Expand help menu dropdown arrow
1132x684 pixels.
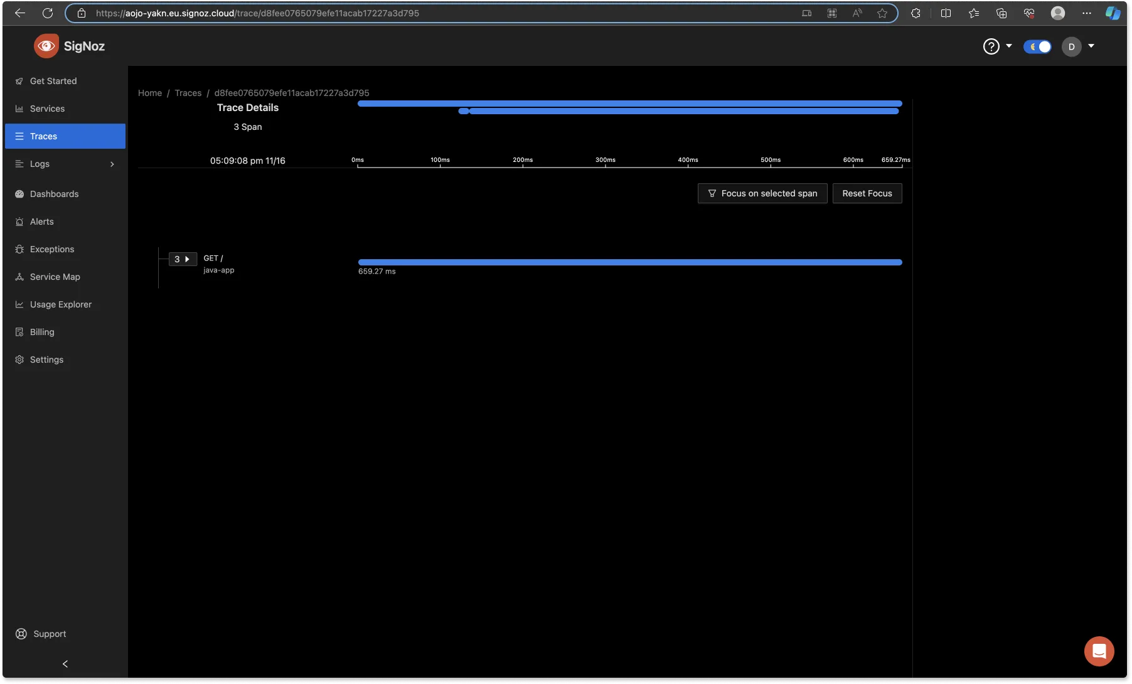coord(1009,46)
